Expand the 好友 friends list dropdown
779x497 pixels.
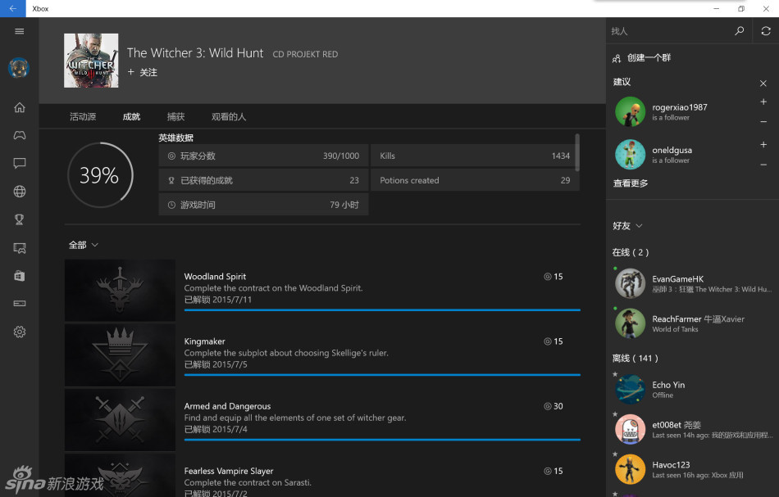(627, 225)
